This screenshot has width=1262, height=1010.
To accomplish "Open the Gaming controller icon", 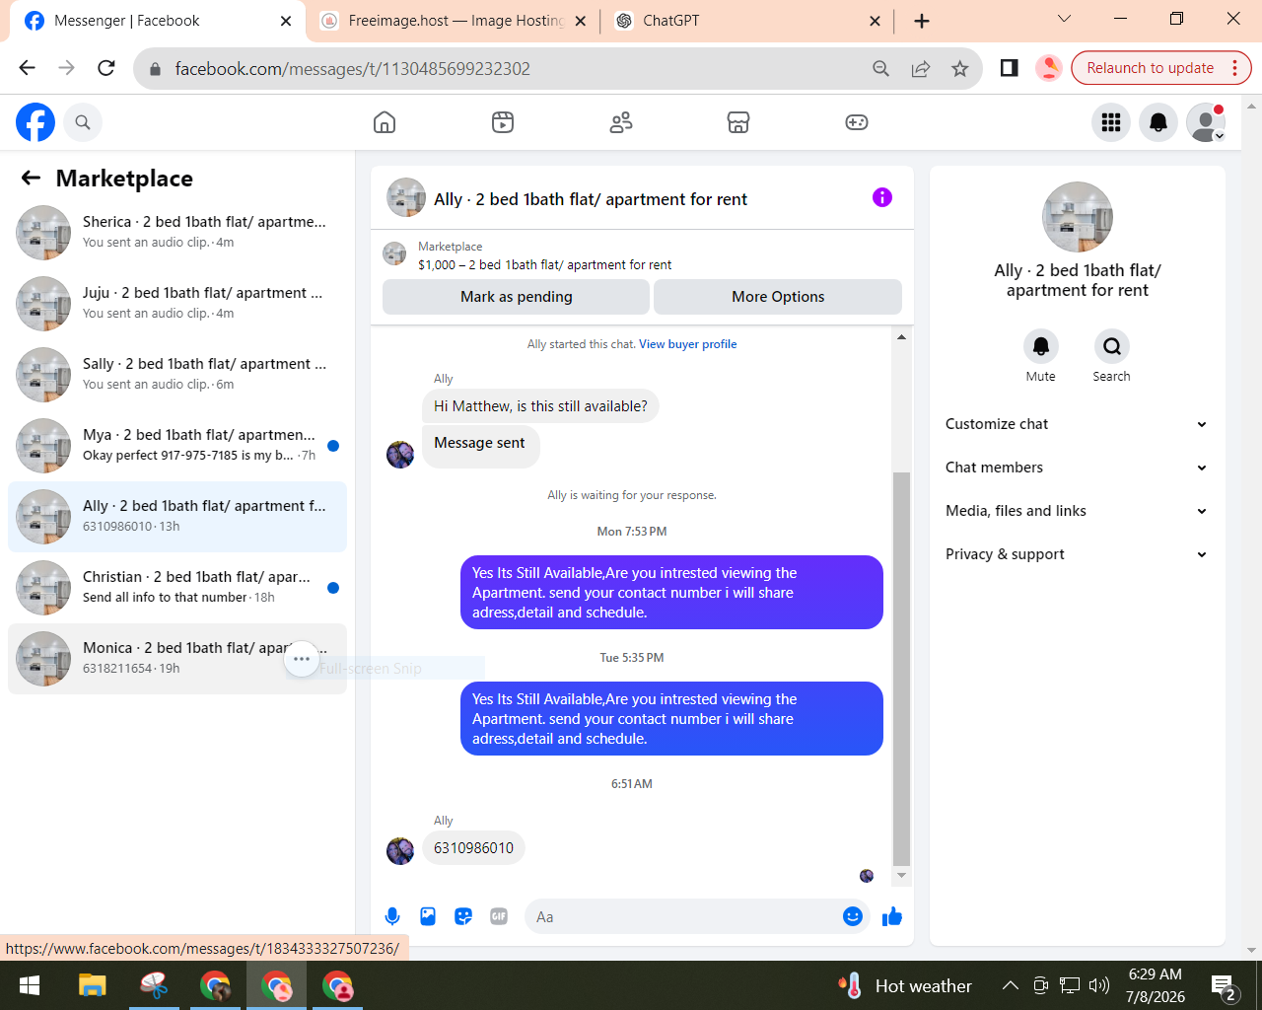I will coord(857,122).
